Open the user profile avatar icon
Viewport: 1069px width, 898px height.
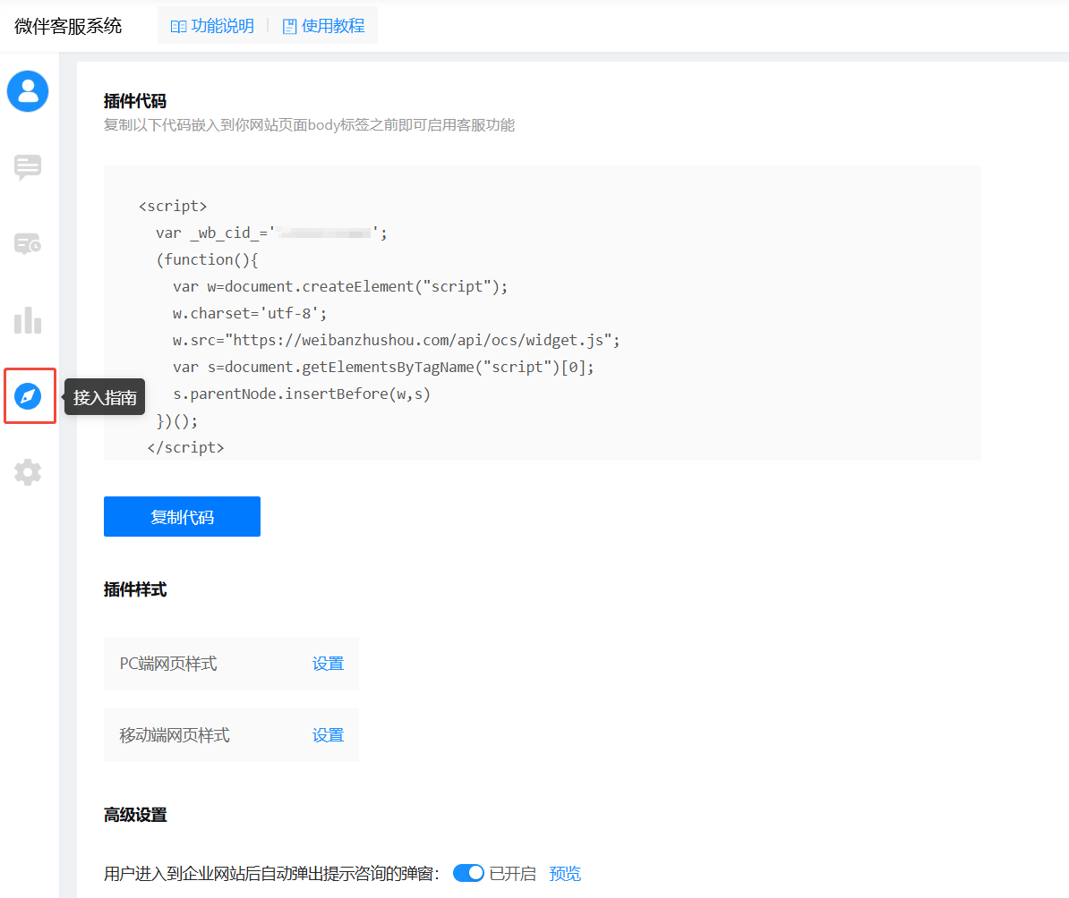(x=28, y=91)
